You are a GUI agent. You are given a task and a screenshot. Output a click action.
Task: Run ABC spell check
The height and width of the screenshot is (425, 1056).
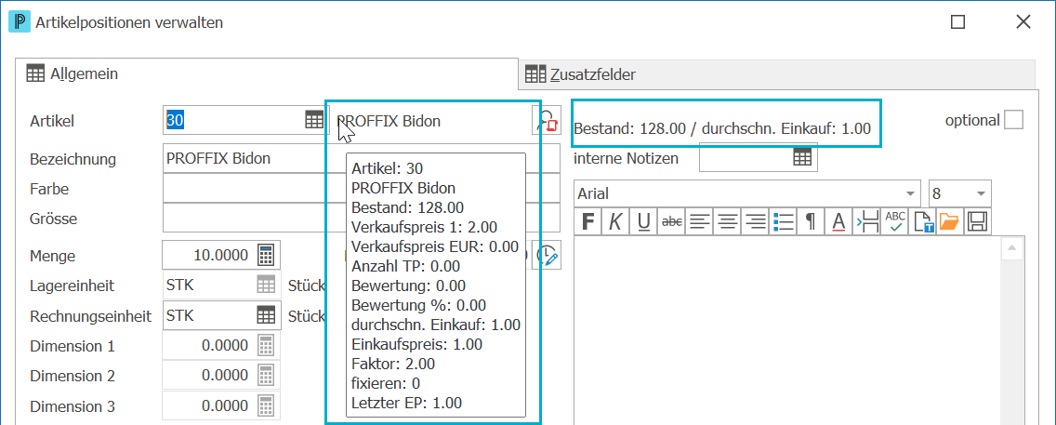(x=895, y=221)
